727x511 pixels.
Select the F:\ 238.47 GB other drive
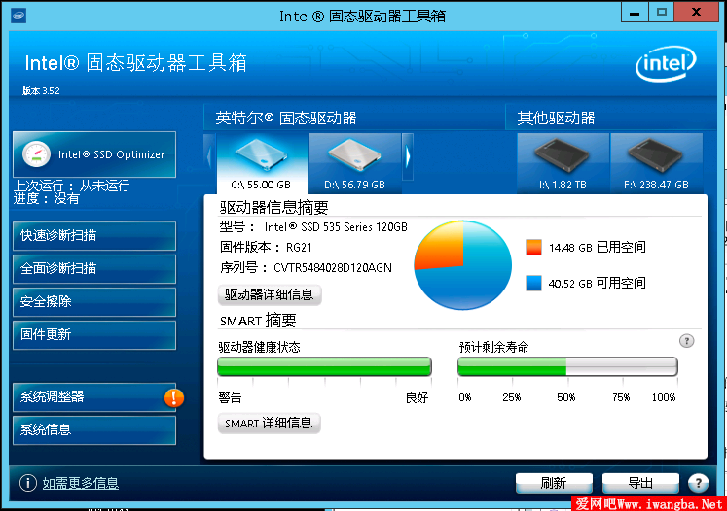coord(657,163)
